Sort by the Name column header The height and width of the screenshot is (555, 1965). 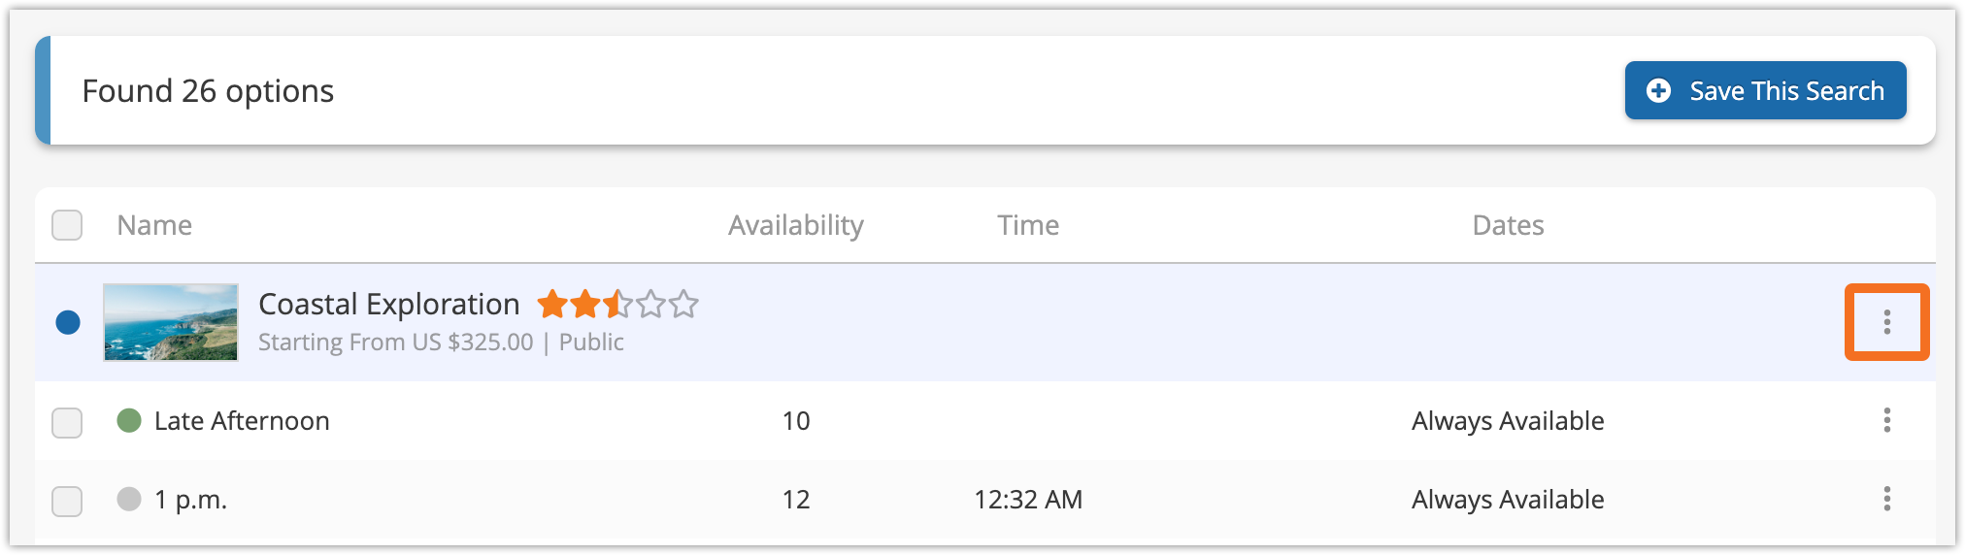point(154,225)
